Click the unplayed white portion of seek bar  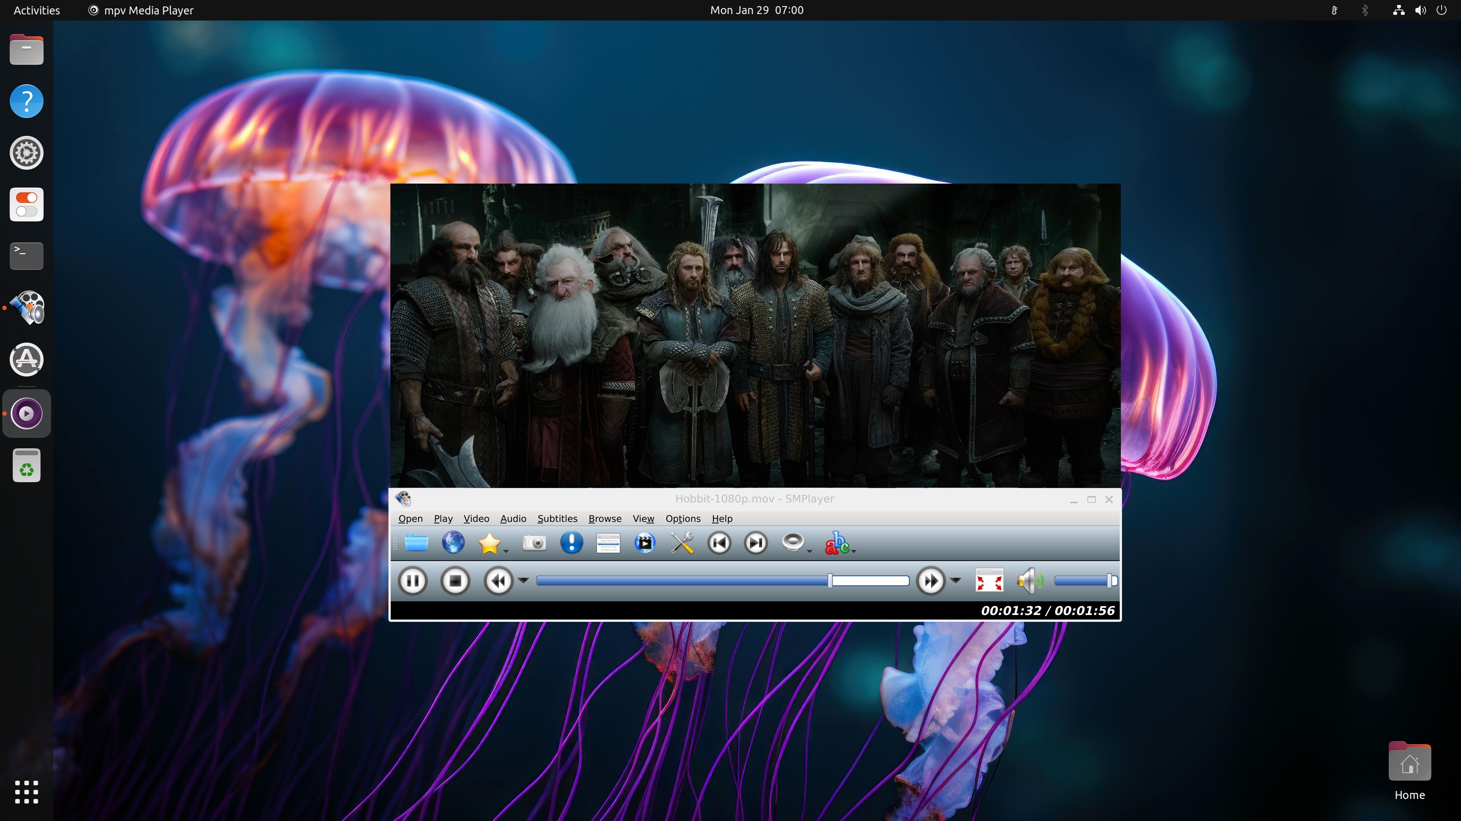871,580
